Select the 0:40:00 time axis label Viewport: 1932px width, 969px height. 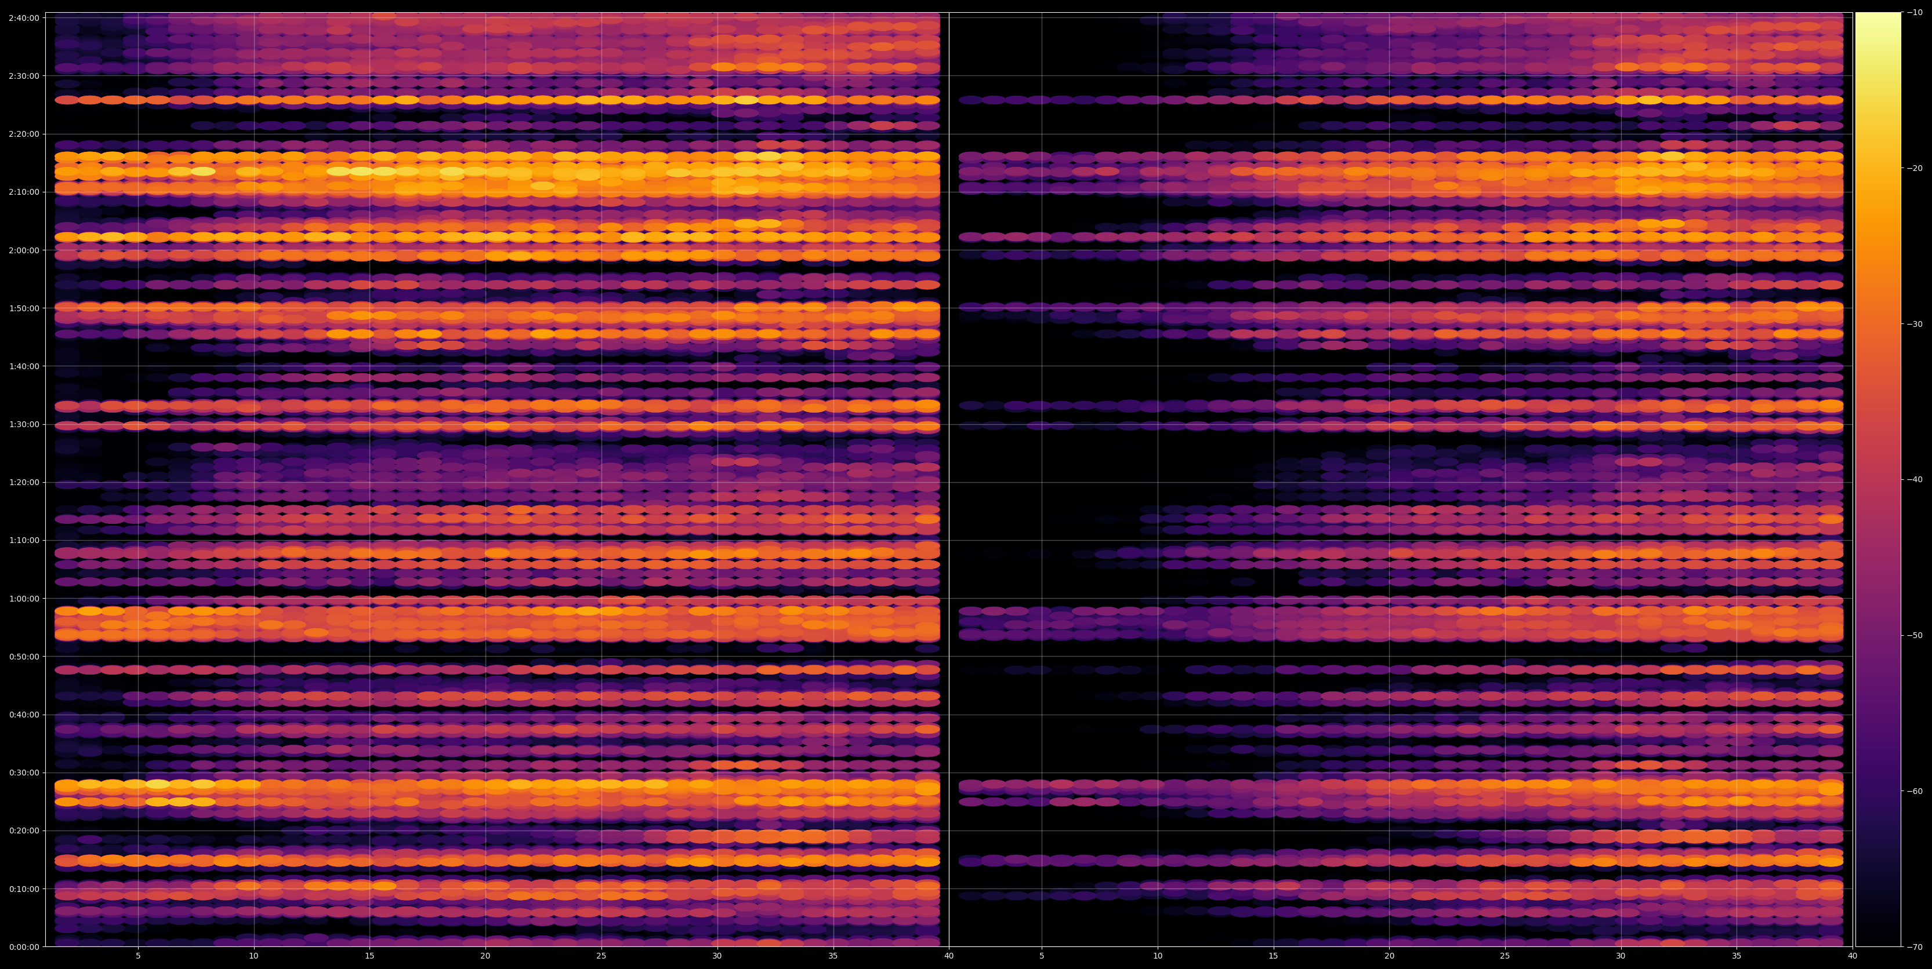[x=24, y=715]
